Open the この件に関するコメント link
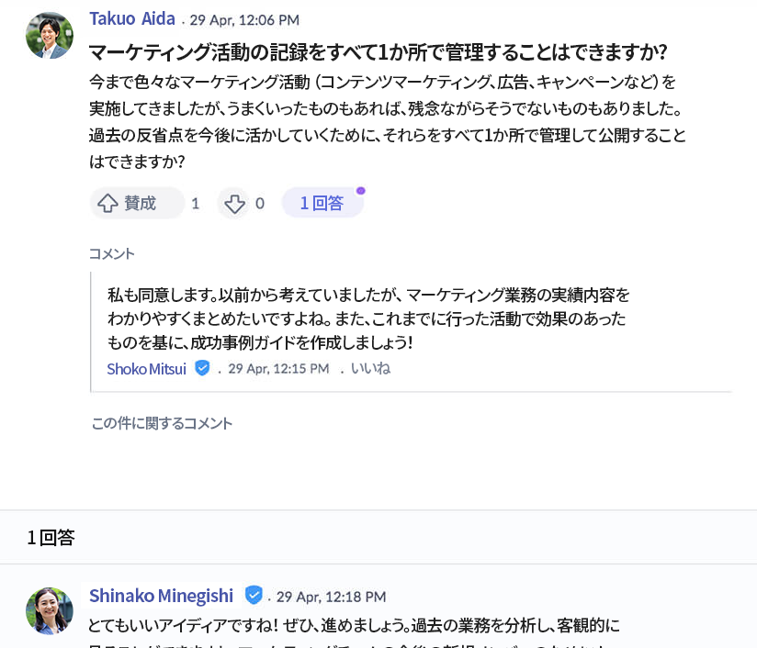The image size is (757, 648). (x=162, y=423)
